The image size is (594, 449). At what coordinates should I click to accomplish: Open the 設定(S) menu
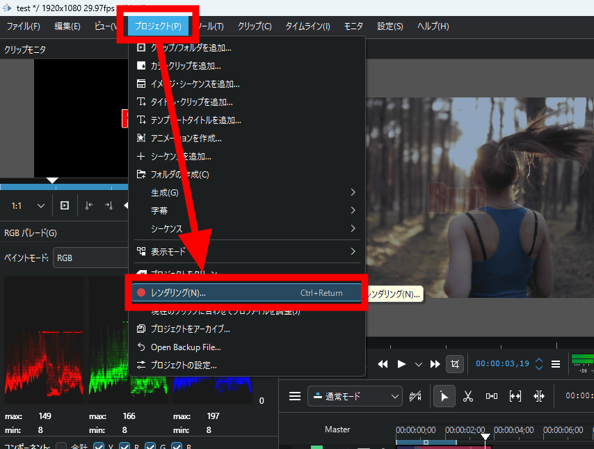click(x=390, y=26)
